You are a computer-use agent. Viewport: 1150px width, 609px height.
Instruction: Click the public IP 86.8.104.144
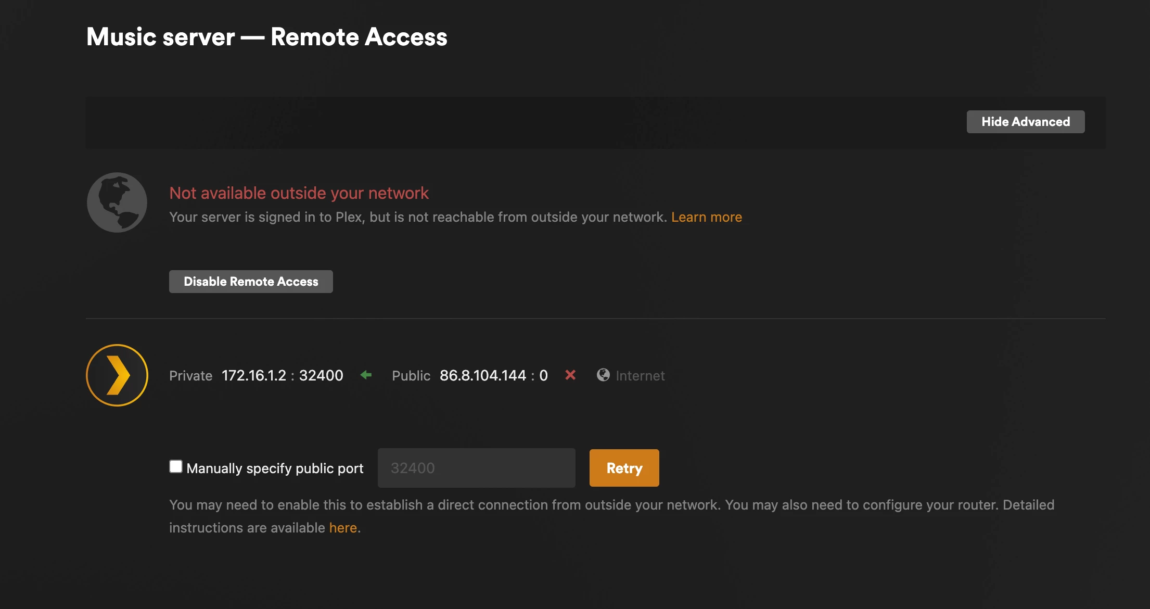pyautogui.click(x=483, y=375)
